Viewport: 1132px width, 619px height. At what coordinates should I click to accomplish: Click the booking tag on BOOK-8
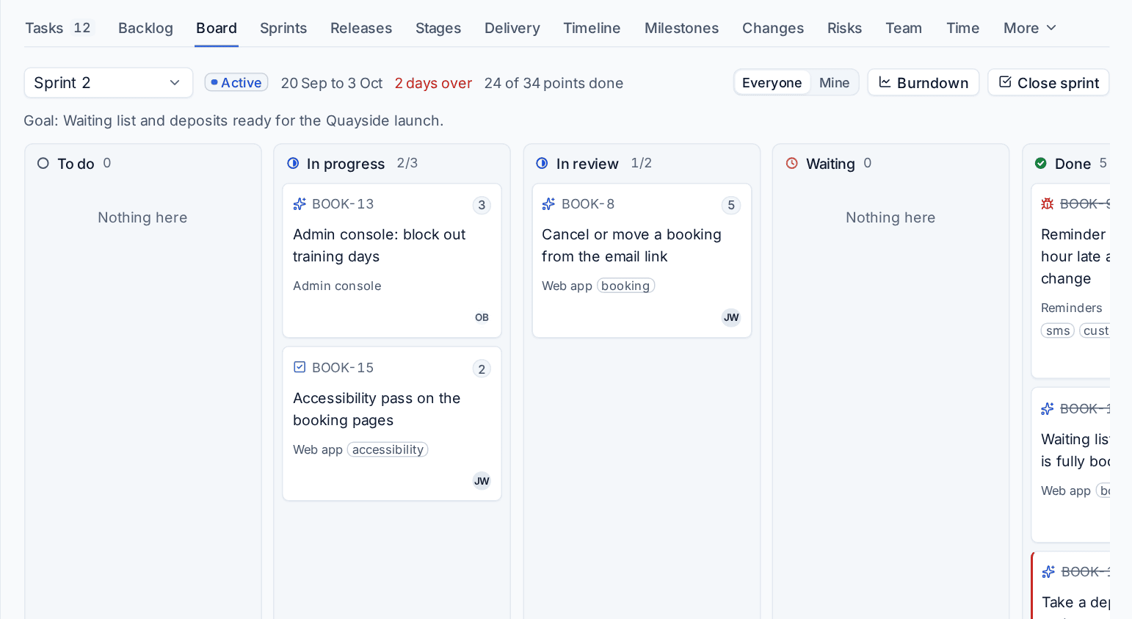coord(625,286)
